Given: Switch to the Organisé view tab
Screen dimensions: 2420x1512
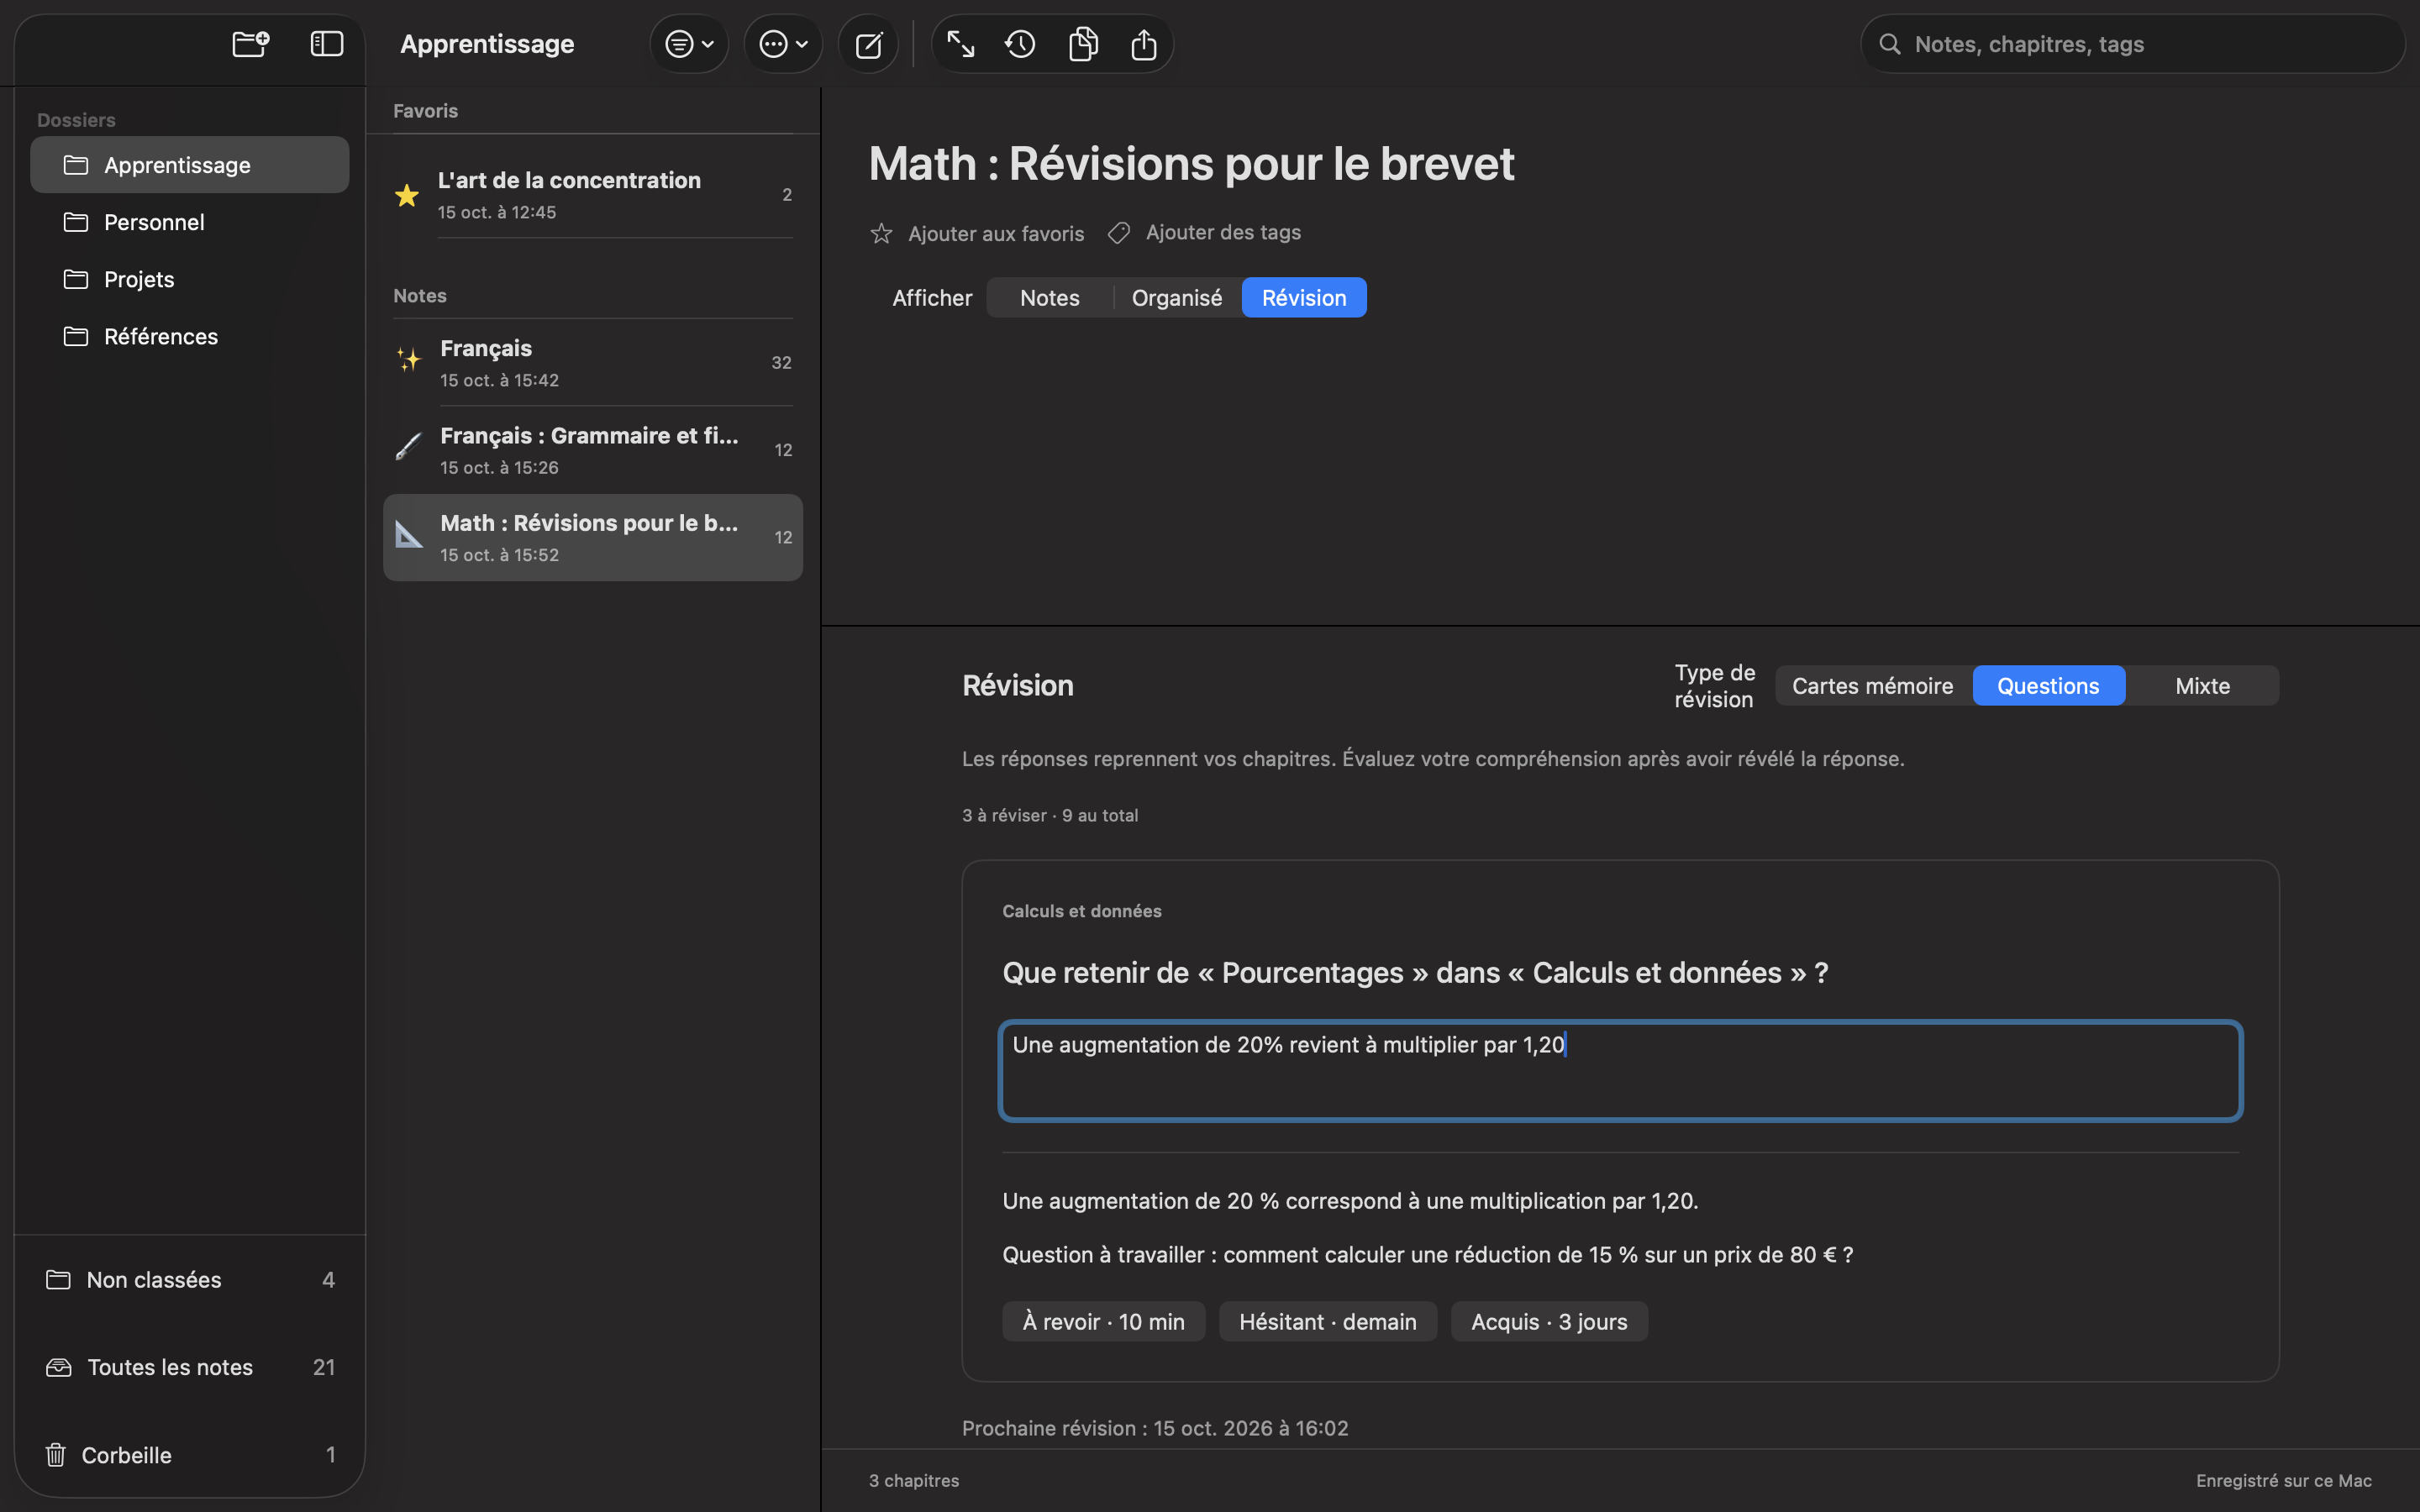Looking at the screenshot, I should point(1176,298).
